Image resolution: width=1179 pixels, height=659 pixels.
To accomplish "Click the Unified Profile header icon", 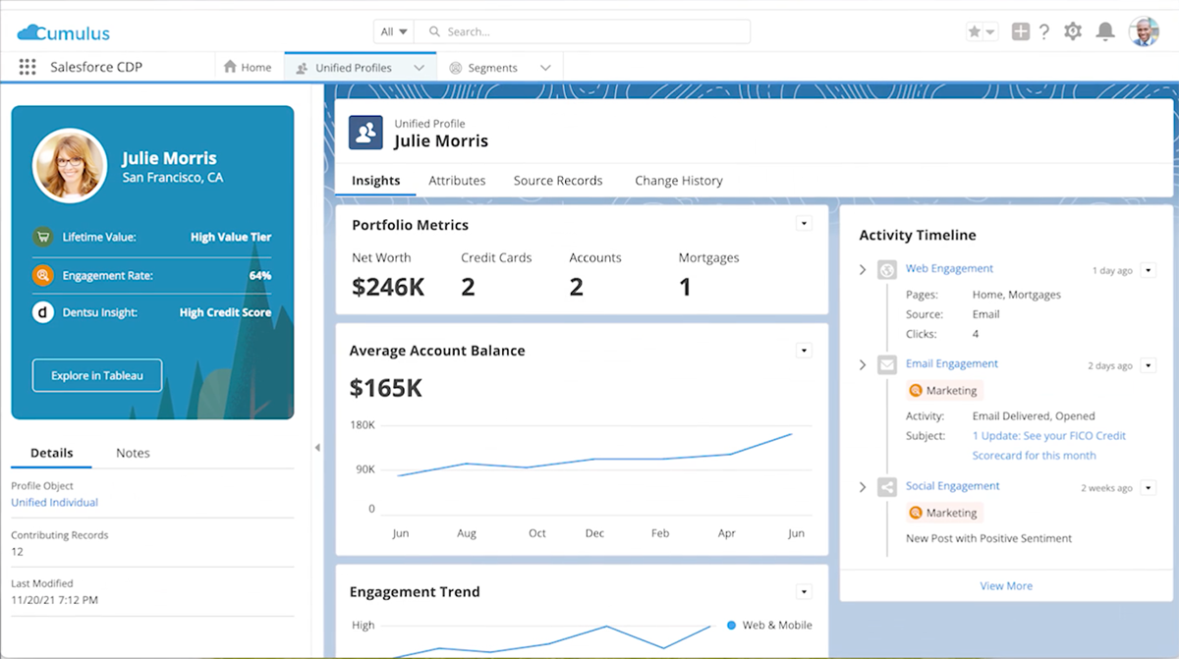I will 365,133.
